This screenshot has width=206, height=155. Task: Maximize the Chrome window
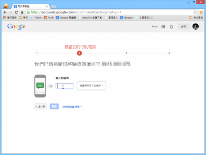coord(194,2)
